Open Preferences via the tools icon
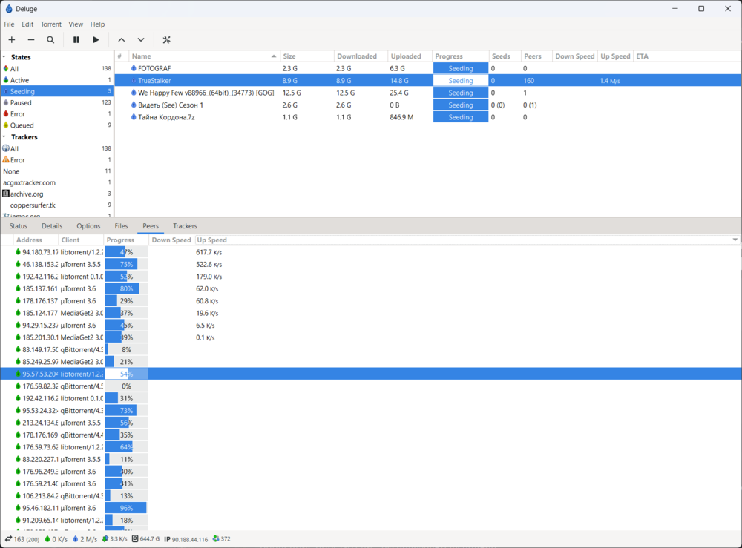This screenshot has width=742, height=548. tap(167, 40)
